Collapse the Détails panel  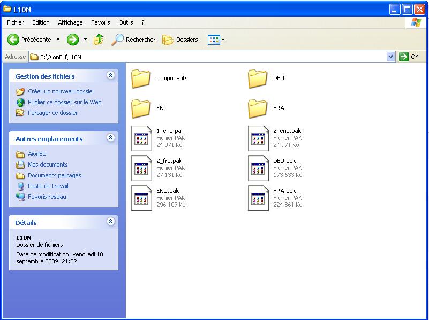(x=110, y=222)
